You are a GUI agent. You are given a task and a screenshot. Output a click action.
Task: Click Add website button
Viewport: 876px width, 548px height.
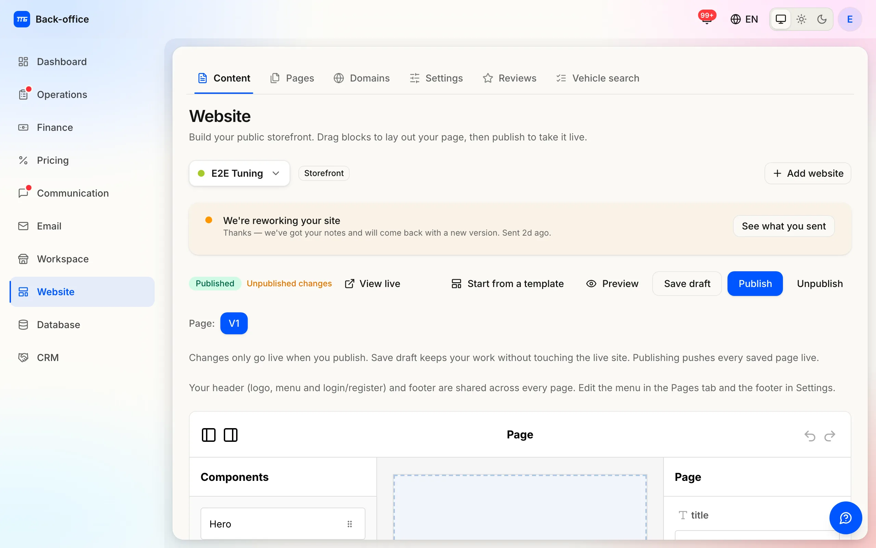pyautogui.click(x=808, y=173)
